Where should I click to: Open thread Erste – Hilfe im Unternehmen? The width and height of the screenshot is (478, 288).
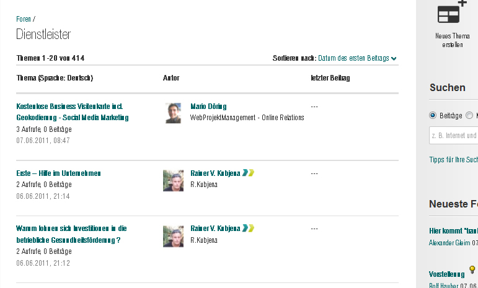pos(58,173)
